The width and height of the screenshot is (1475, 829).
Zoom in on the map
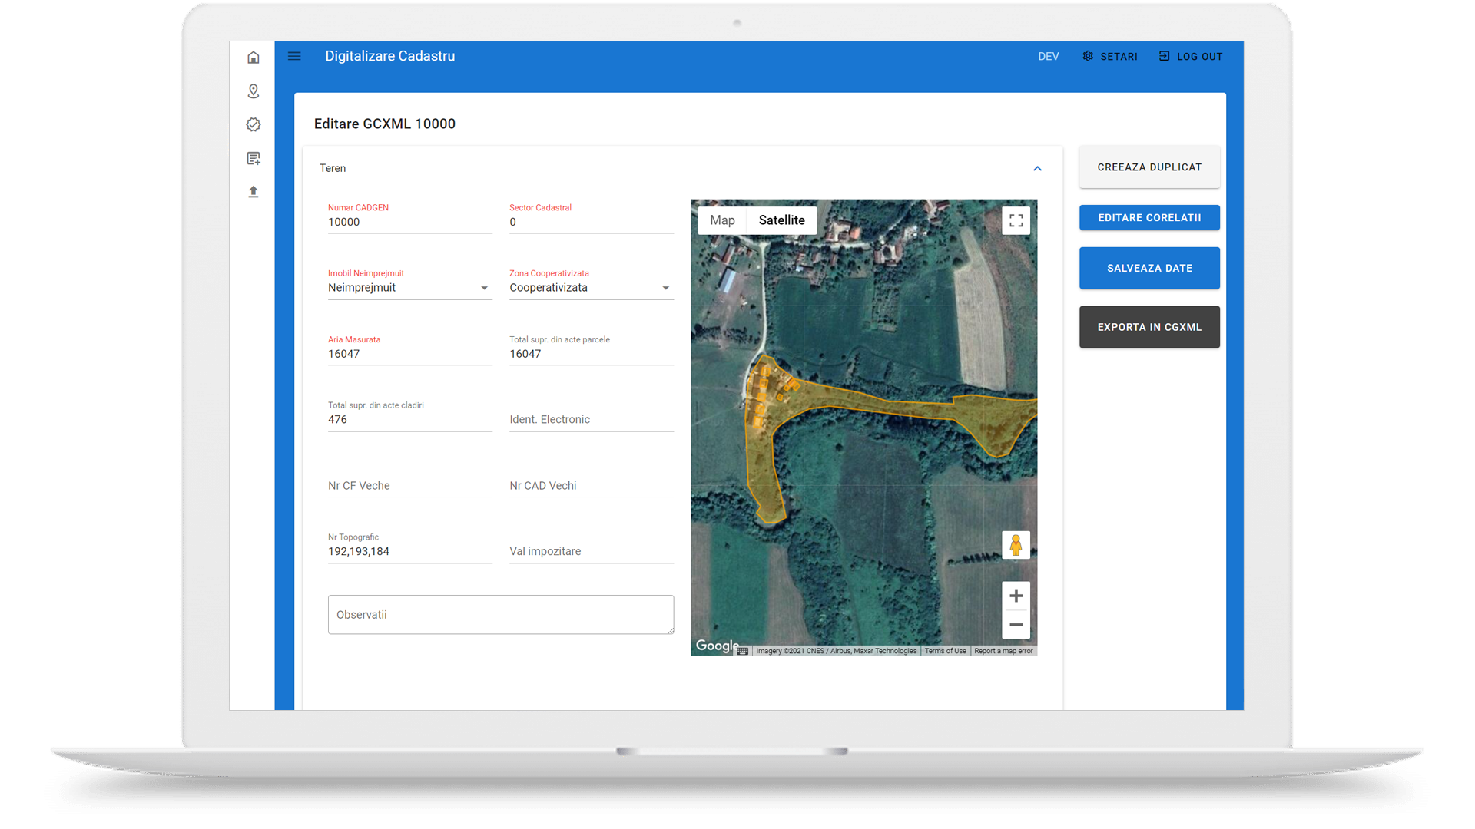(x=1016, y=596)
